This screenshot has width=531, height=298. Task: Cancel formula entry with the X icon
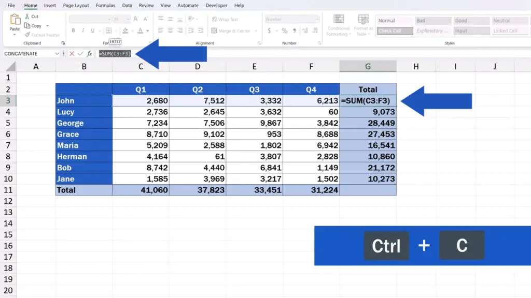(72, 53)
